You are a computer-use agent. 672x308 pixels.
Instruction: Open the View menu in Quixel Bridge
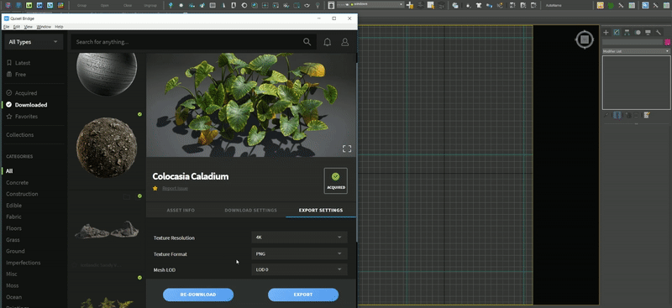[28, 27]
